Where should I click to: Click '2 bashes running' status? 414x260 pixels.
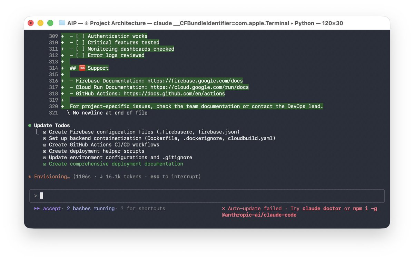pos(91,209)
